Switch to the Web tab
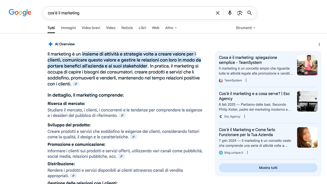Screen dimensions: 327x184 coord(156,28)
